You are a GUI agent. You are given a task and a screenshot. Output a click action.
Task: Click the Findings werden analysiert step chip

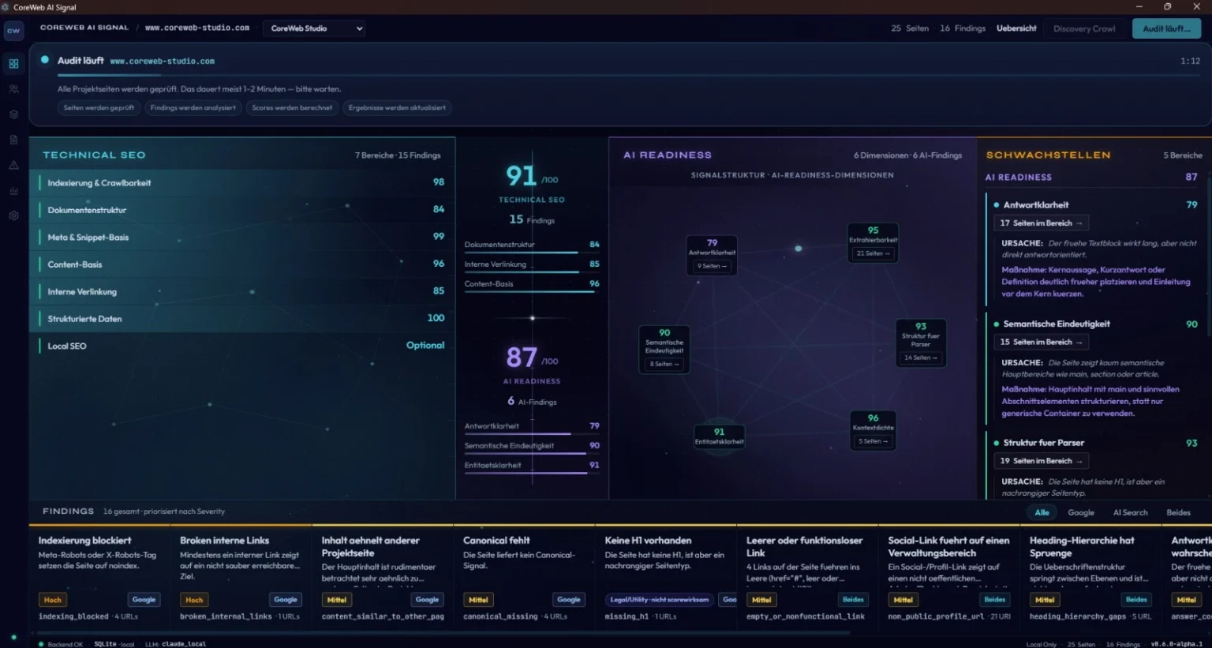click(193, 108)
